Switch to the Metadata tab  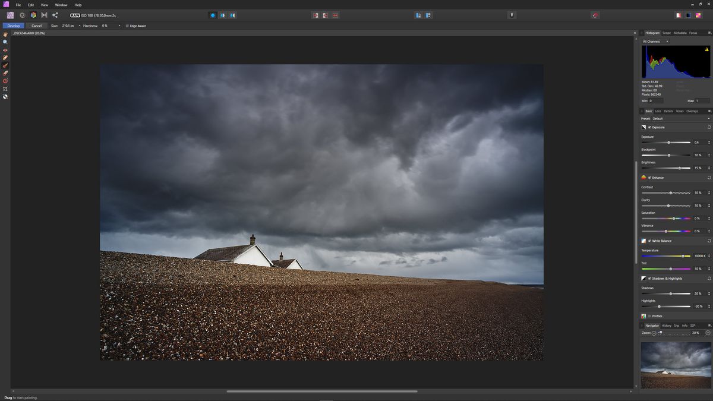[680, 33]
